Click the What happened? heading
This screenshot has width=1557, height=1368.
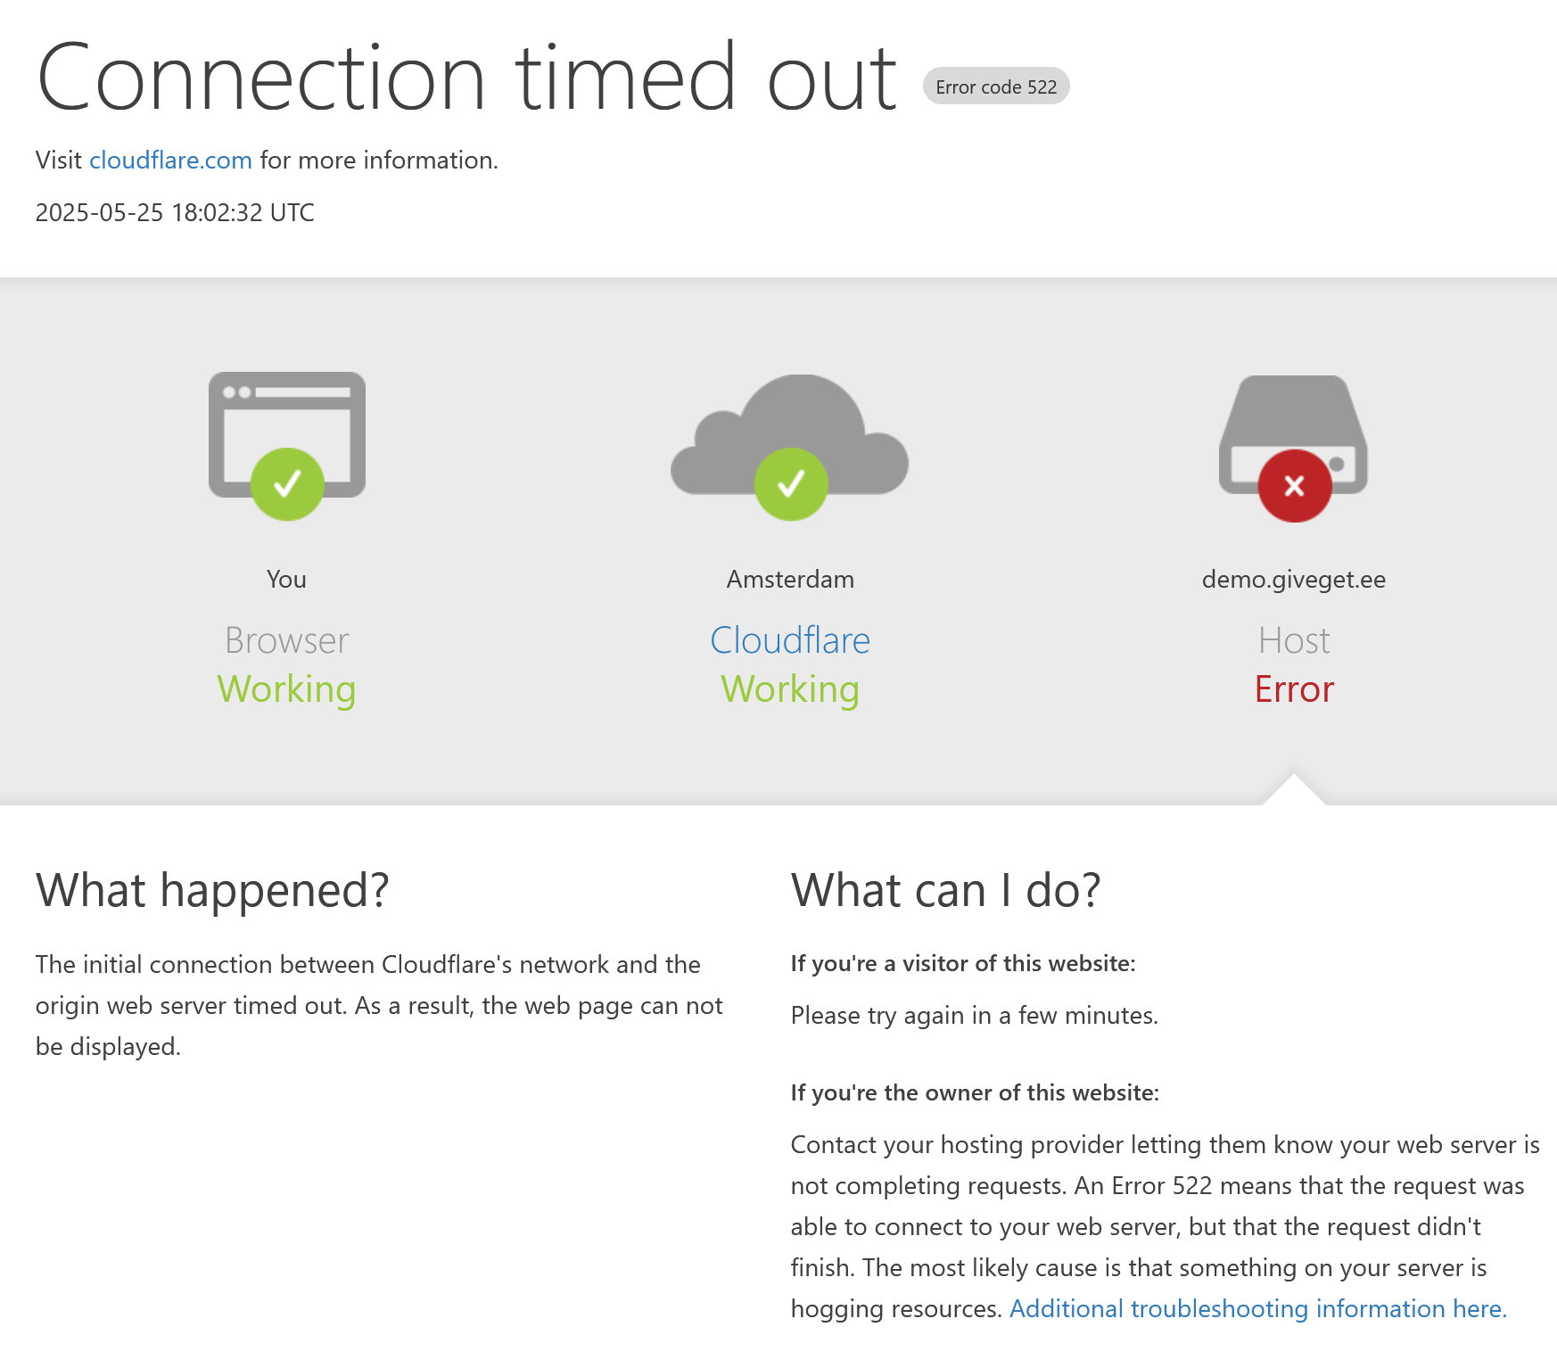pyautogui.click(x=212, y=890)
